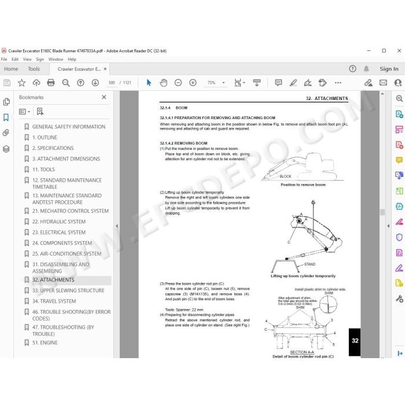
Task: Go to previous page arrow
Action: click(x=80, y=83)
